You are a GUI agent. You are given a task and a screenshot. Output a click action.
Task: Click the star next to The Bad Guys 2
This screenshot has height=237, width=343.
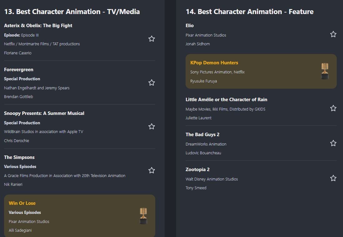point(333,143)
